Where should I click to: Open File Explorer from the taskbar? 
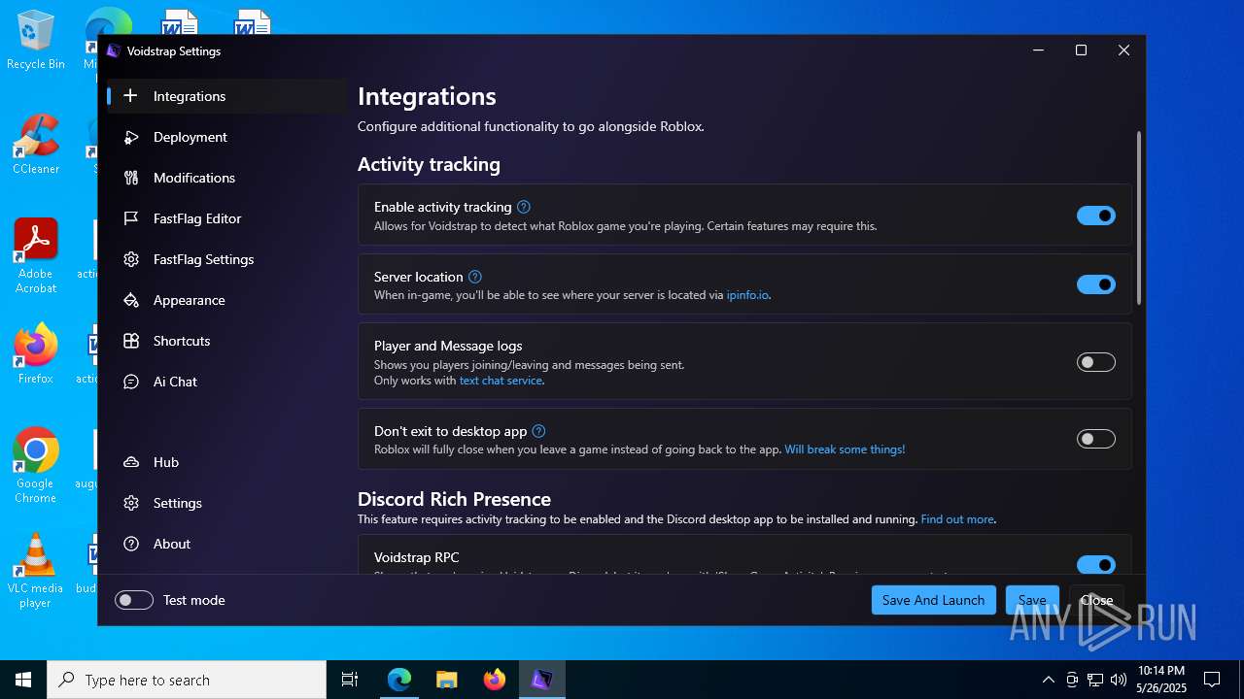446,680
